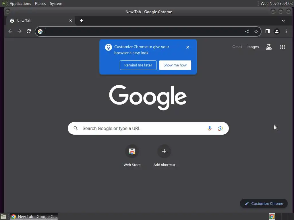Screen dimensions: 294x220
Task: Click the Search Google or type a URL box
Action: coord(148,128)
